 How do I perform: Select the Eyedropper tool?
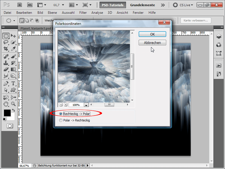13,49
